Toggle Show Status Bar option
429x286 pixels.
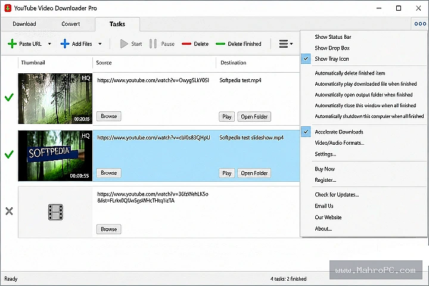pos(332,37)
